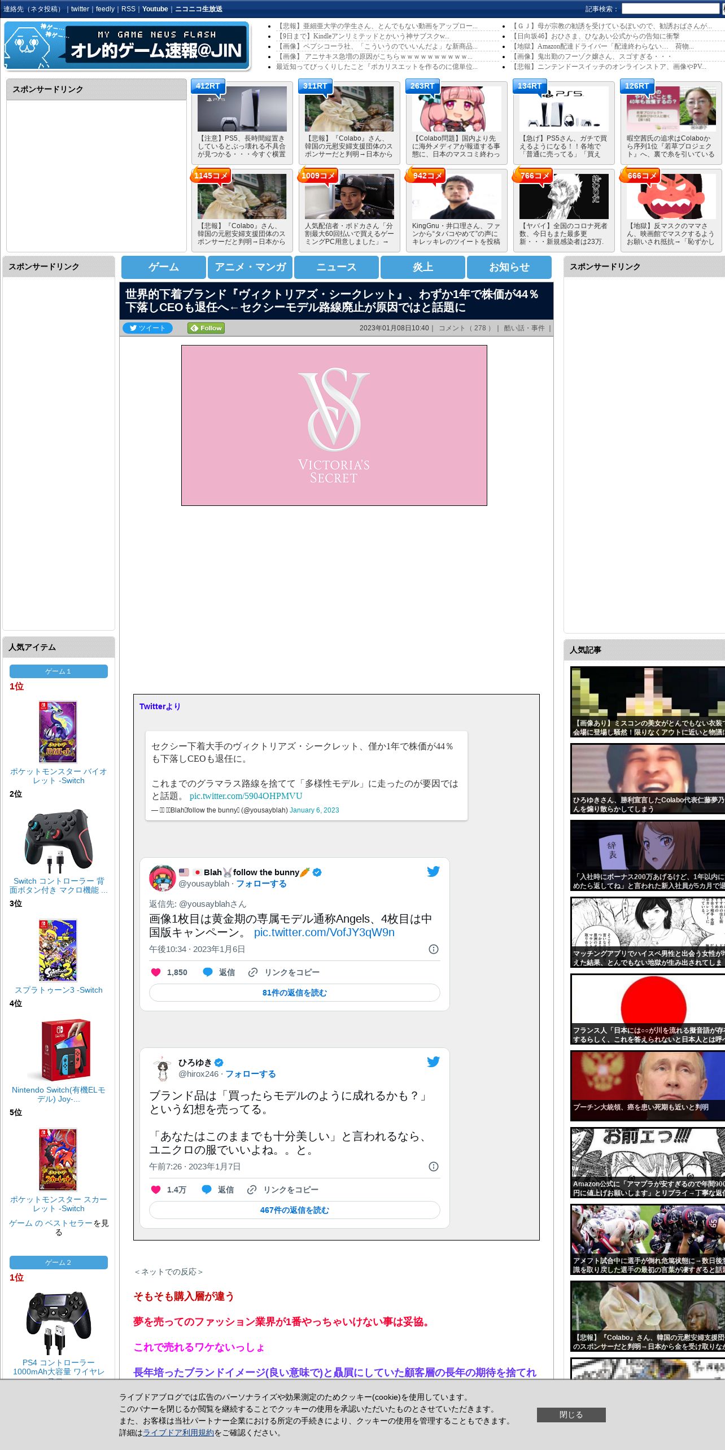The width and height of the screenshot is (725, 1450).
Task: Open スプラトゥーン3 -Switch product link
Action: [x=59, y=990]
